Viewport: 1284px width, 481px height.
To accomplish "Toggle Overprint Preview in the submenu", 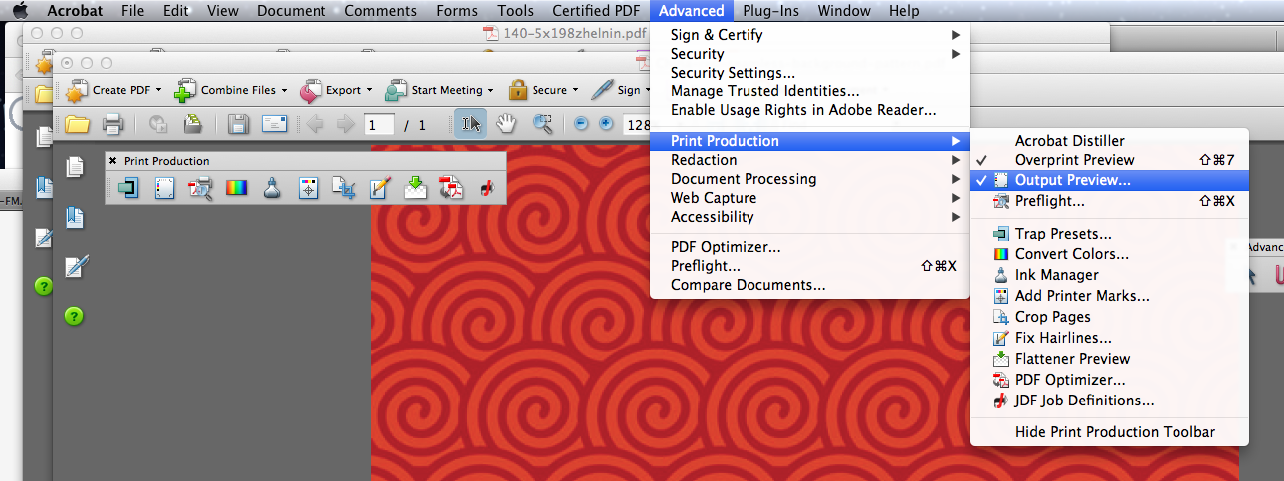I will [1074, 160].
